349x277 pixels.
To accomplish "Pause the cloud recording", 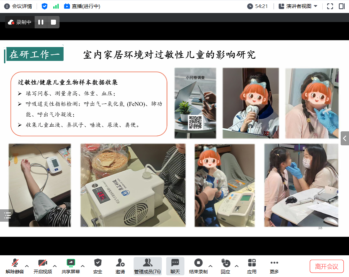I will point(41,22).
